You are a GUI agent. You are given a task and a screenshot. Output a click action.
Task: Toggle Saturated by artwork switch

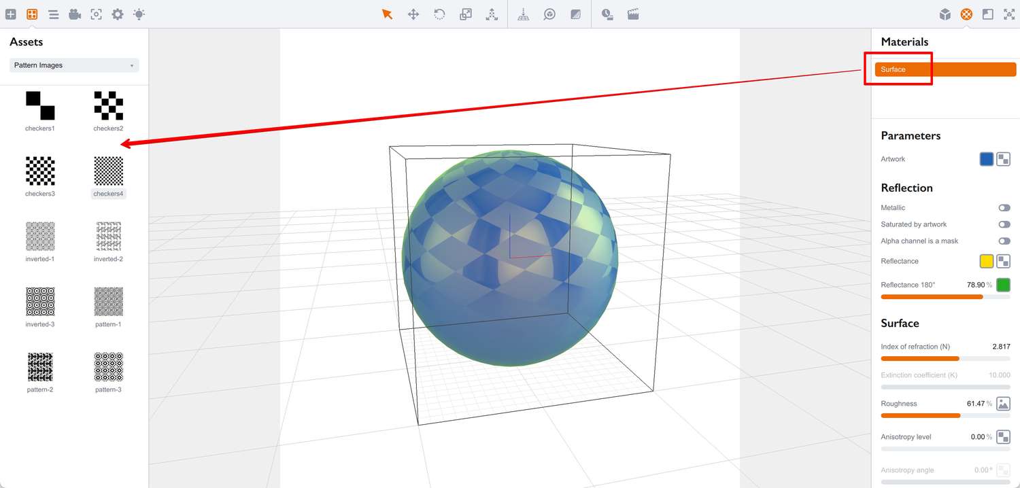pyautogui.click(x=1004, y=224)
